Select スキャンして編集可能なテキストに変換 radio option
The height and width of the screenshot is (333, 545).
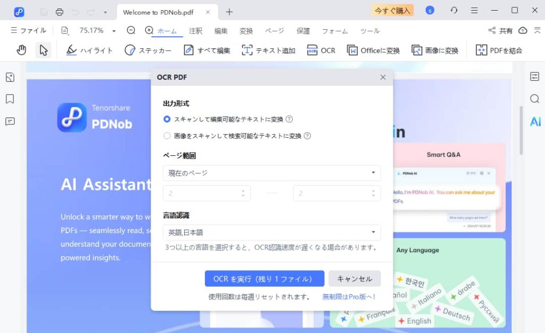167,119
